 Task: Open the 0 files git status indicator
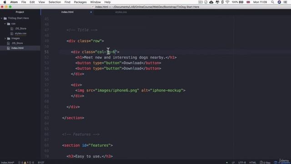(x=265, y=163)
